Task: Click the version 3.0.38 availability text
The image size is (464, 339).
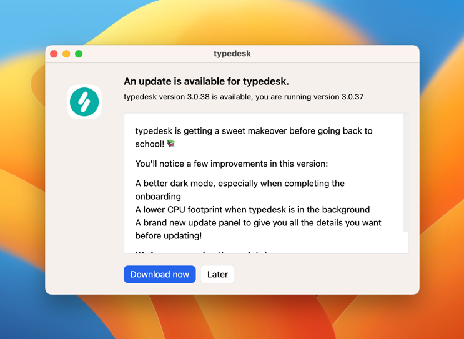Action: click(244, 97)
